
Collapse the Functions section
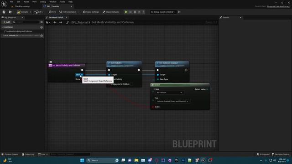(2, 27)
